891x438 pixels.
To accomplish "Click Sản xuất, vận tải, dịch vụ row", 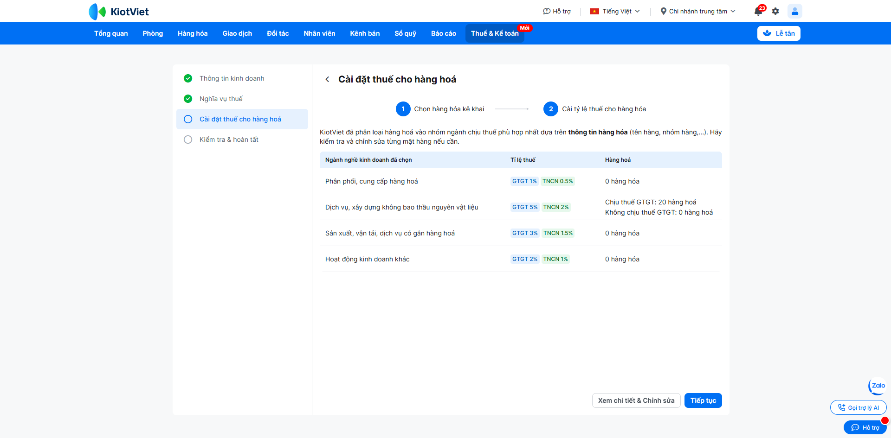I will [521, 233].
